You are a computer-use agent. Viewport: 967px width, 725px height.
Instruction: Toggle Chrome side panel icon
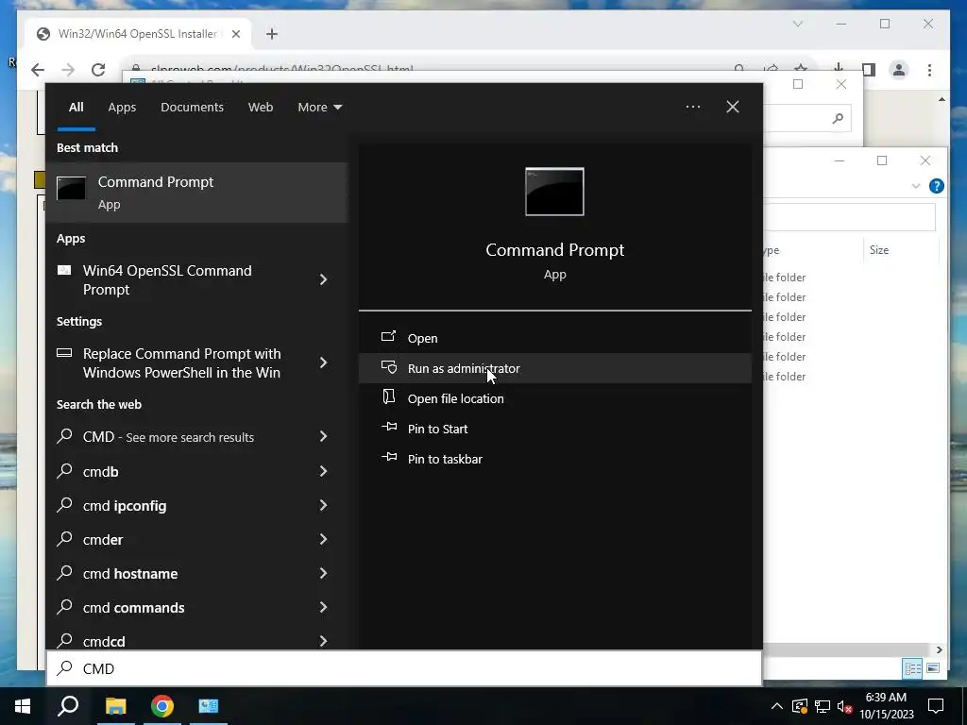click(x=869, y=70)
